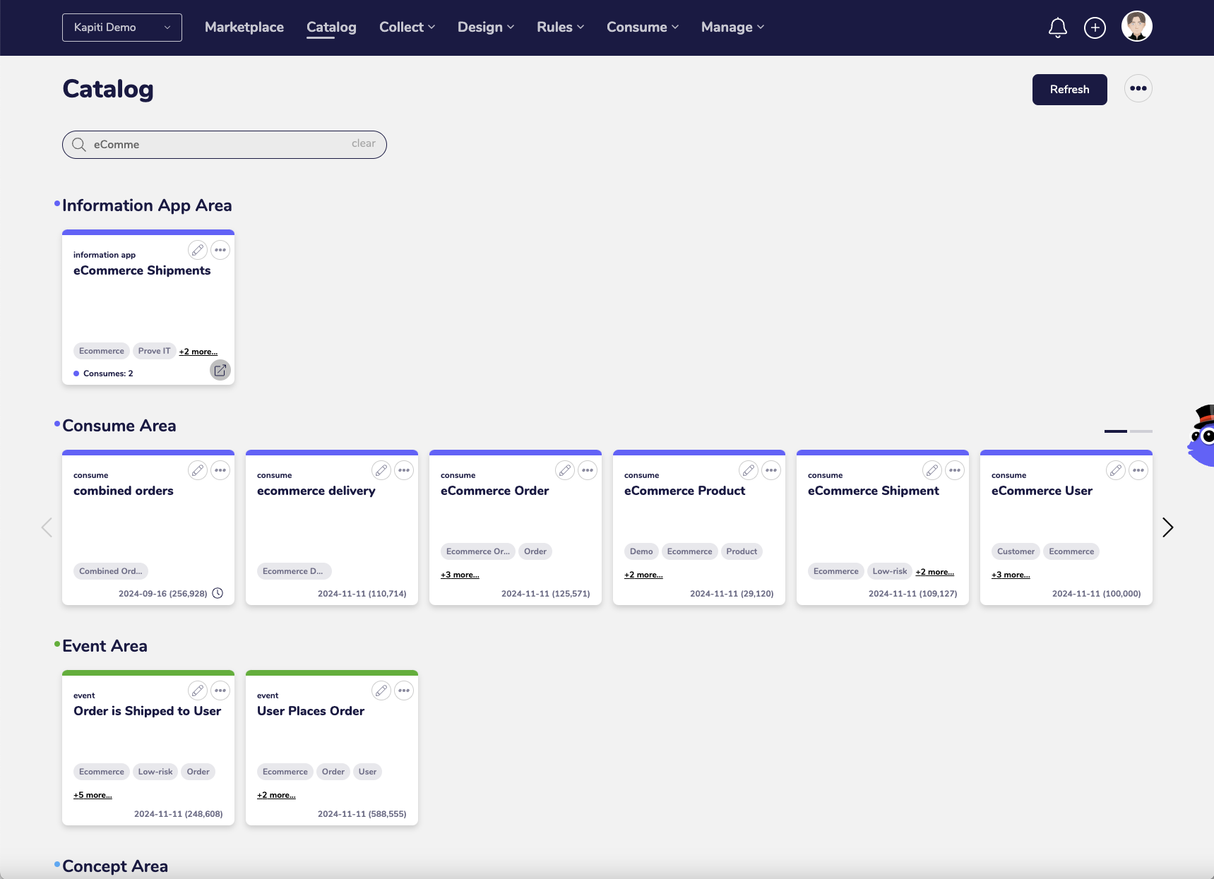Edit the eCommerce Shipments information app
The height and width of the screenshot is (879, 1214).
coord(197,250)
